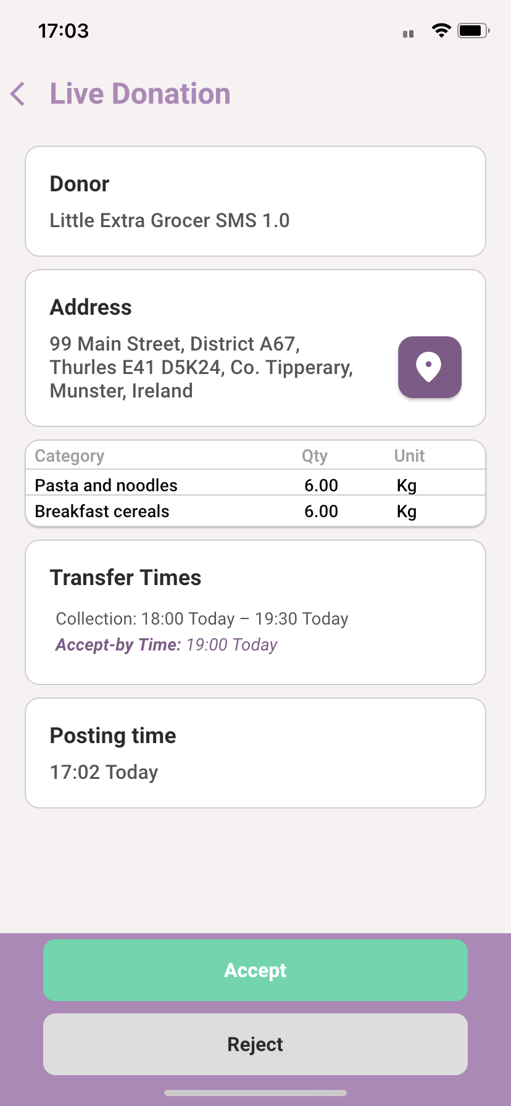The width and height of the screenshot is (511, 1106).
Task: Tap the Category column header
Action: point(70,455)
